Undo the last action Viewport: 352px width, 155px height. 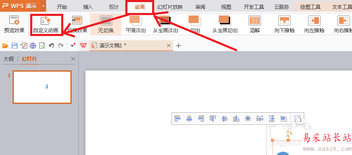[x=52, y=46]
